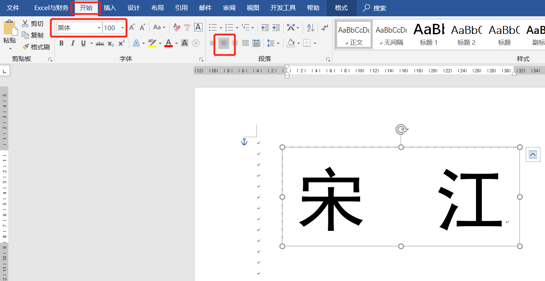
Task: Toggle underline formatting
Action: [83, 43]
